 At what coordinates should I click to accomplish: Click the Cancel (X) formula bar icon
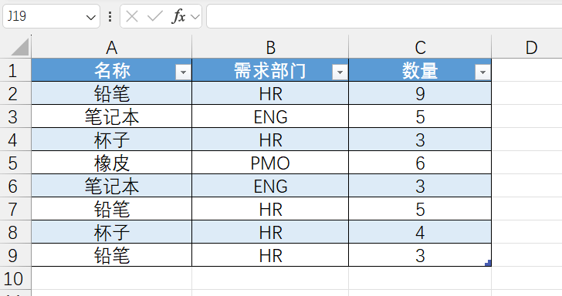[x=132, y=16]
